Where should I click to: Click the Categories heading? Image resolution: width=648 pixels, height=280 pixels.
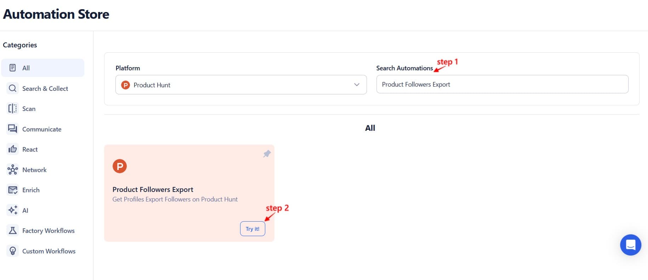20,45
